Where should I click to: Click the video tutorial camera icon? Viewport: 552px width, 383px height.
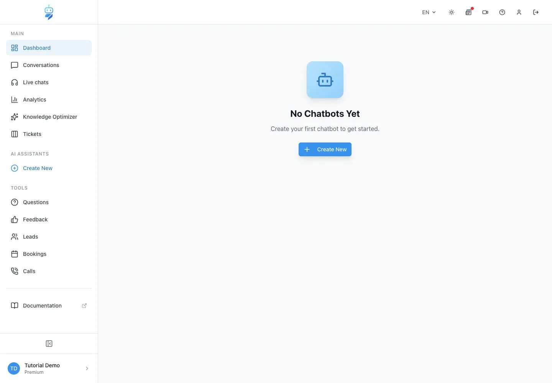[485, 12]
